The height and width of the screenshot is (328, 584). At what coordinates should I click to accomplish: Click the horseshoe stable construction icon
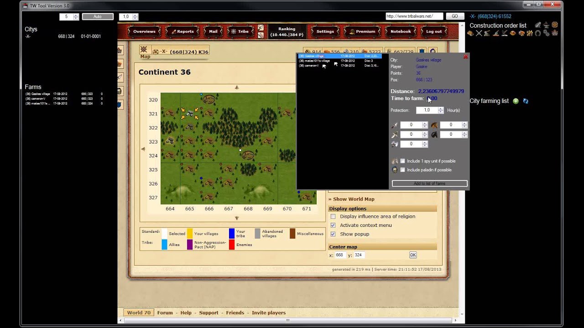(x=537, y=33)
